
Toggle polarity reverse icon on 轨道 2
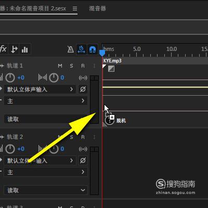(x=83, y=161)
